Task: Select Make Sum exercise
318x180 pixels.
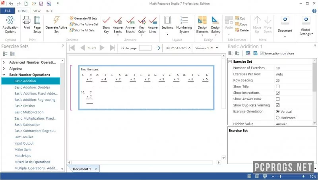Action: (x=22, y=149)
